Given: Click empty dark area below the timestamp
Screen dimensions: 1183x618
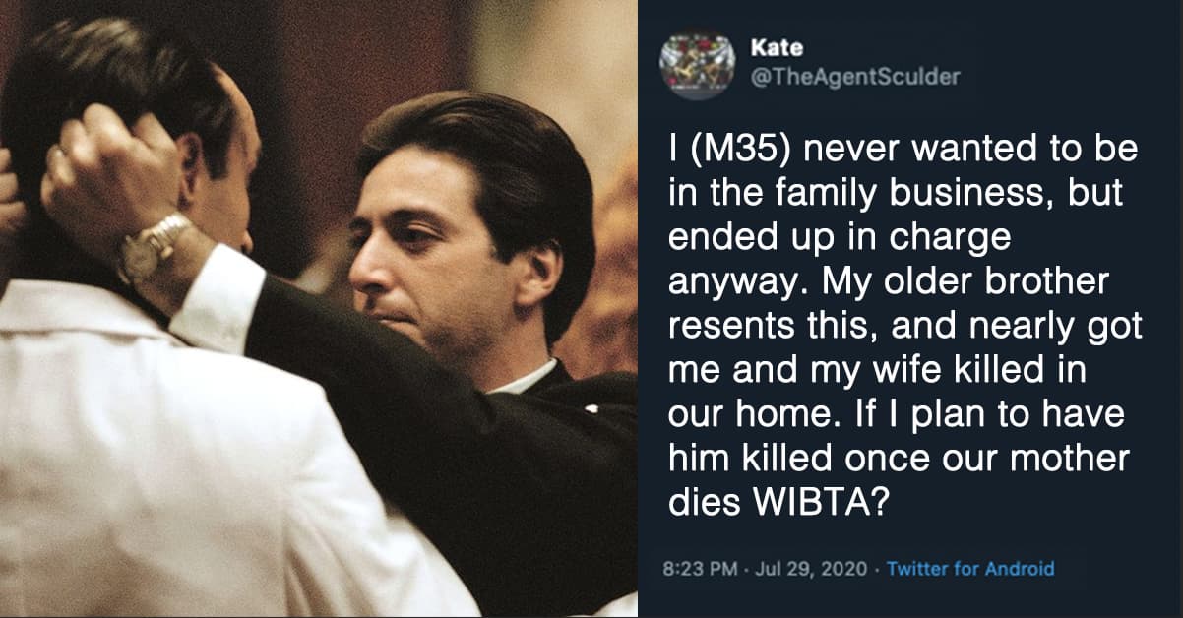Looking at the screenshot, I should 910,600.
